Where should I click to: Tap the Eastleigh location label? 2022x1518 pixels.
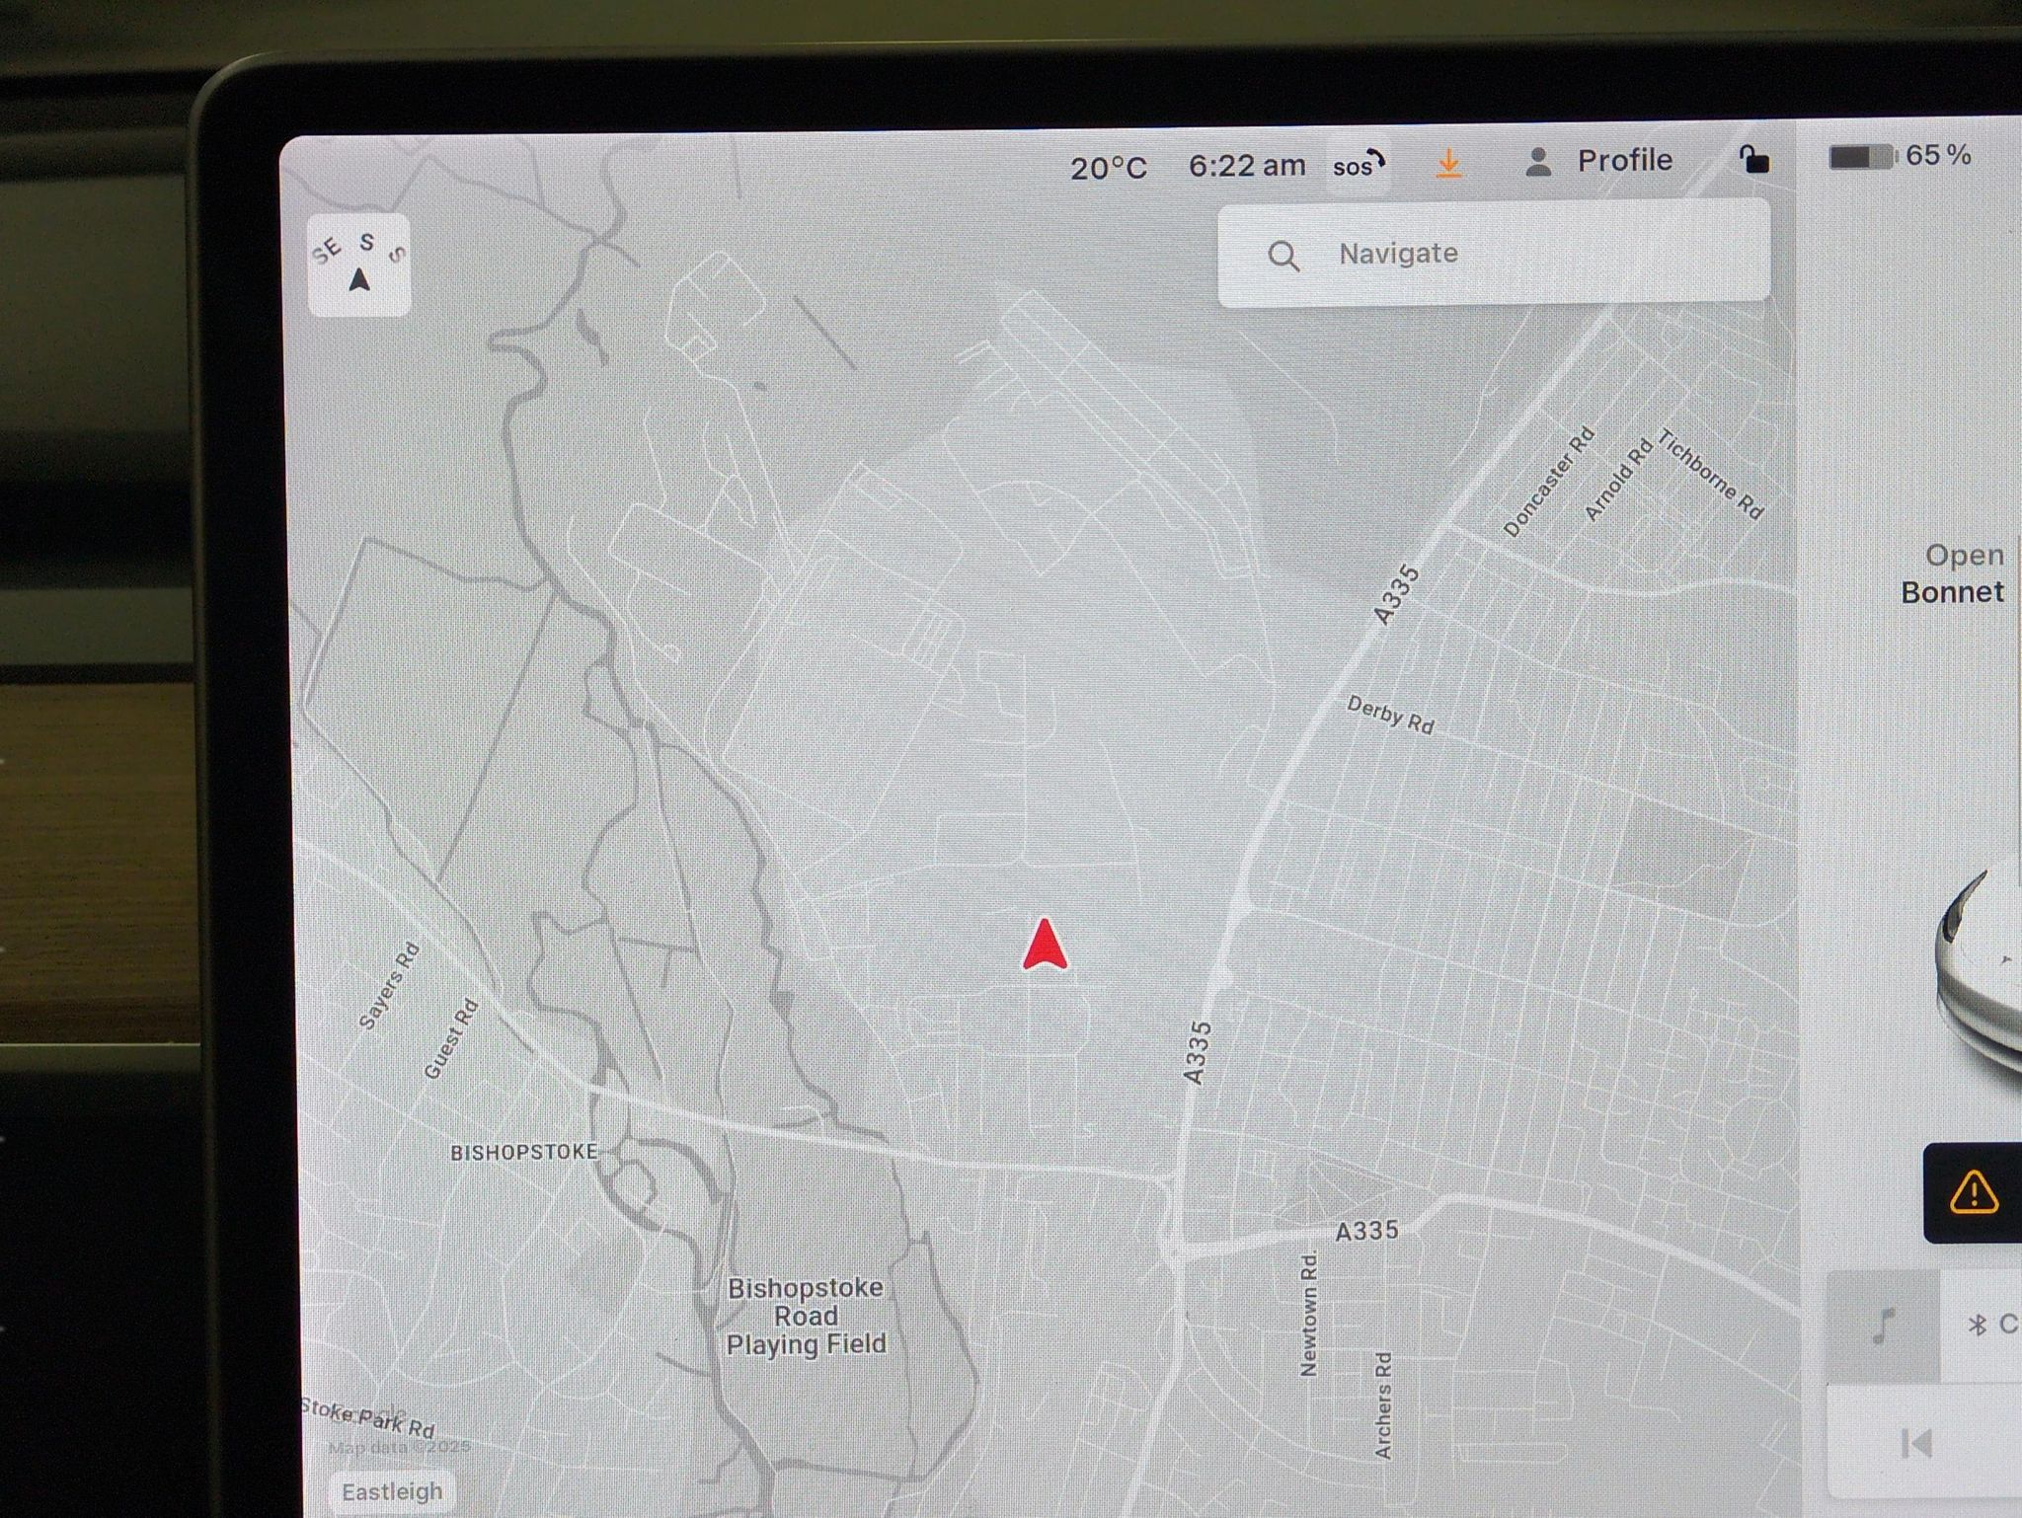pyautogui.click(x=392, y=1491)
